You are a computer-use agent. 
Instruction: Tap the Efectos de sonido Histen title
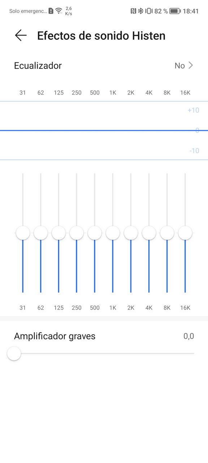pos(101,35)
